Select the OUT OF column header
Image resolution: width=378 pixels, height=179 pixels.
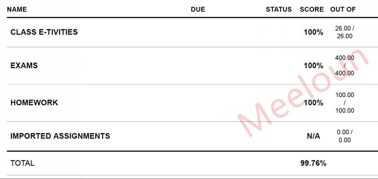point(343,9)
